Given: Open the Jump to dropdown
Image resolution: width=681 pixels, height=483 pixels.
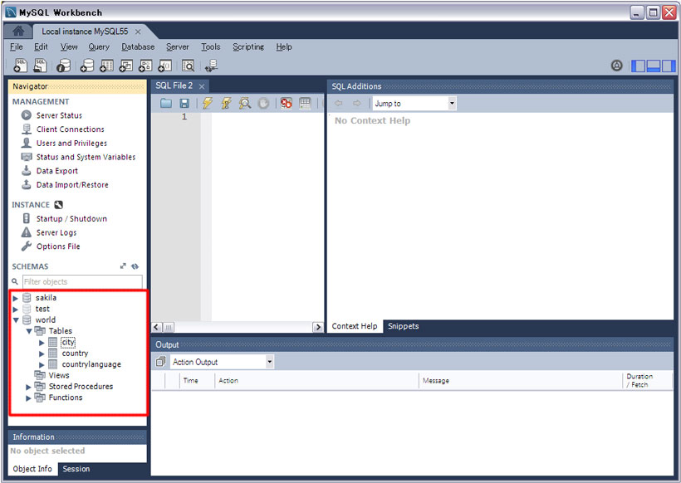Looking at the screenshot, I should [452, 103].
